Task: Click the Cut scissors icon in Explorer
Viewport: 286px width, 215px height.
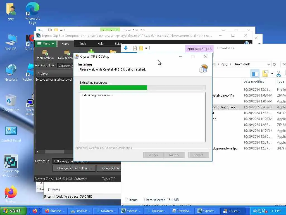Action: [278, 74]
